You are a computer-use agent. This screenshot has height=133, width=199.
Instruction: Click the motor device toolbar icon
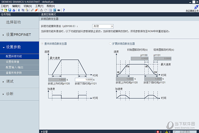[x=59, y=10]
